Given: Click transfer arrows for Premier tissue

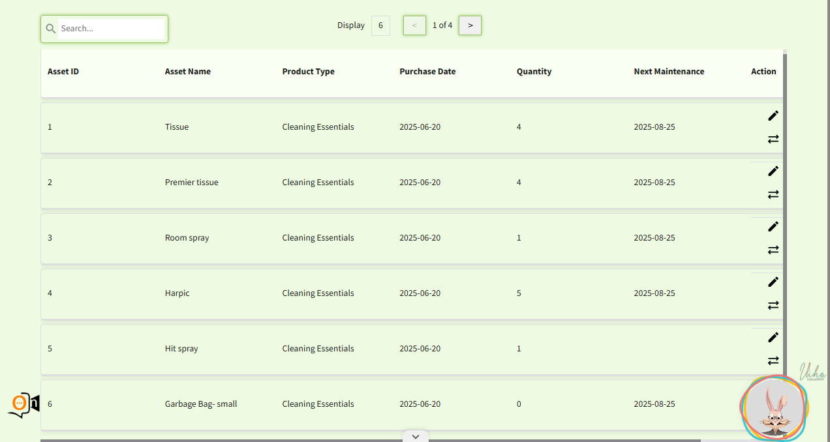Looking at the screenshot, I should pos(773,194).
